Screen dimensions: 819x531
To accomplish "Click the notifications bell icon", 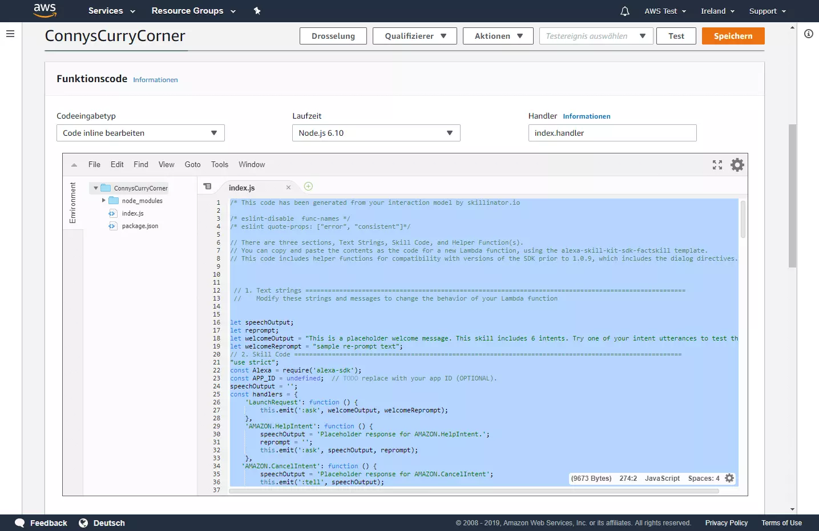I will click(x=624, y=11).
